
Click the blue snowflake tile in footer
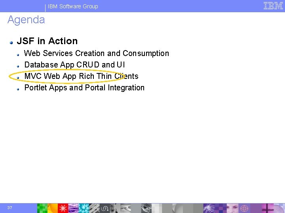tap(84, 208)
